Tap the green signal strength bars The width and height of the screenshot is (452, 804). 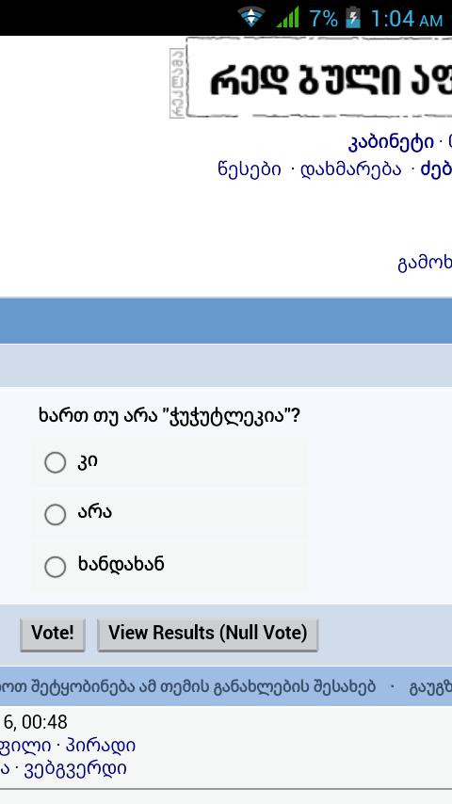(x=288, y=17)
